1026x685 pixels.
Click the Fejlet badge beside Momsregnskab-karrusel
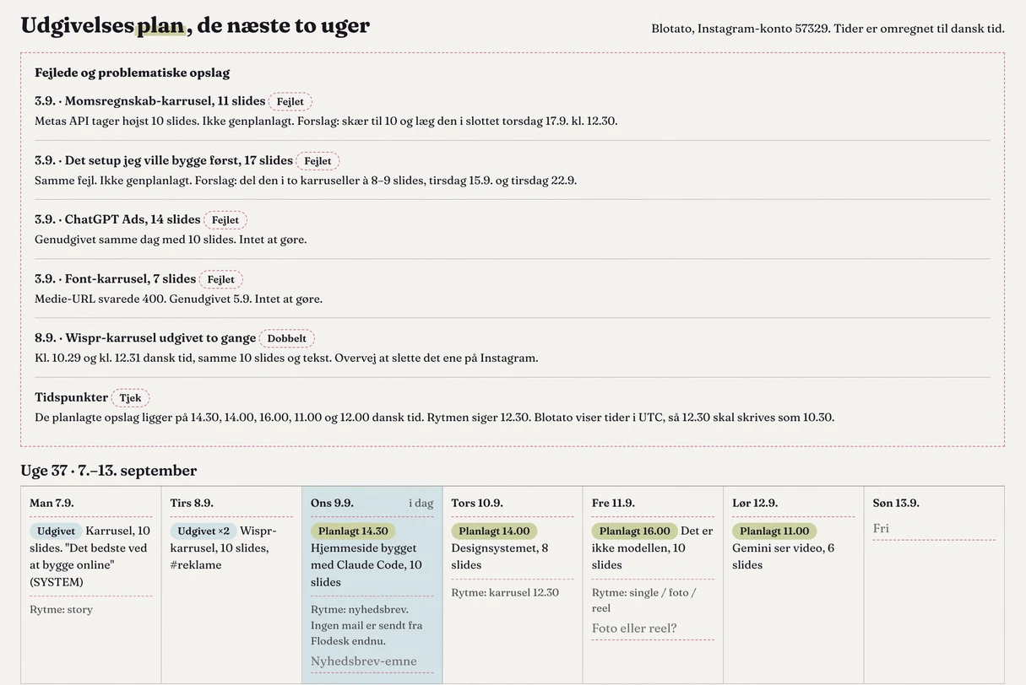(290, 102)
